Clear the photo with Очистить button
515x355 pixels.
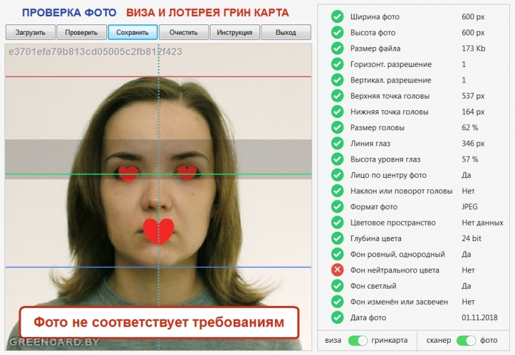183,32
